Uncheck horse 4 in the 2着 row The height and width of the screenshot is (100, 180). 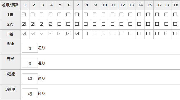point(50,24)
